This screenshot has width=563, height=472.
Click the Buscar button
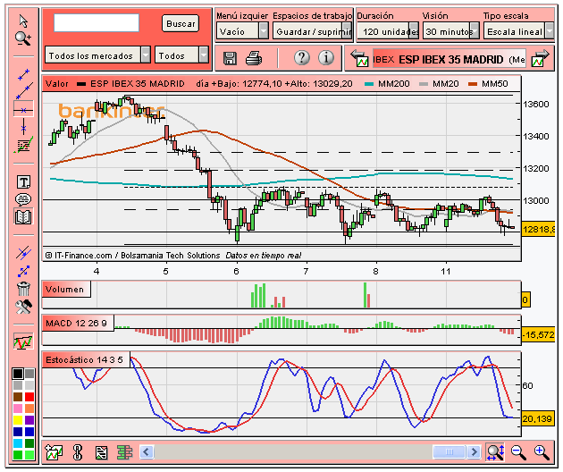(181, 24)
